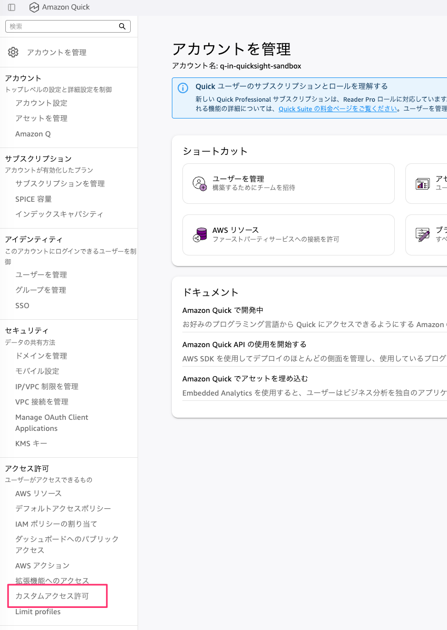447x630 pixels.
Task: Click the Amazon Quick logo icon
Action: pos(34,7)
